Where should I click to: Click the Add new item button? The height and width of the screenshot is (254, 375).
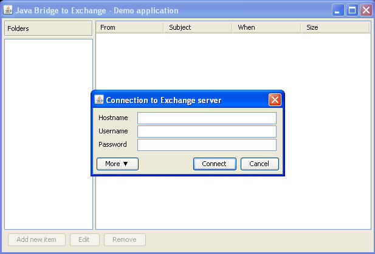(36, 239)
